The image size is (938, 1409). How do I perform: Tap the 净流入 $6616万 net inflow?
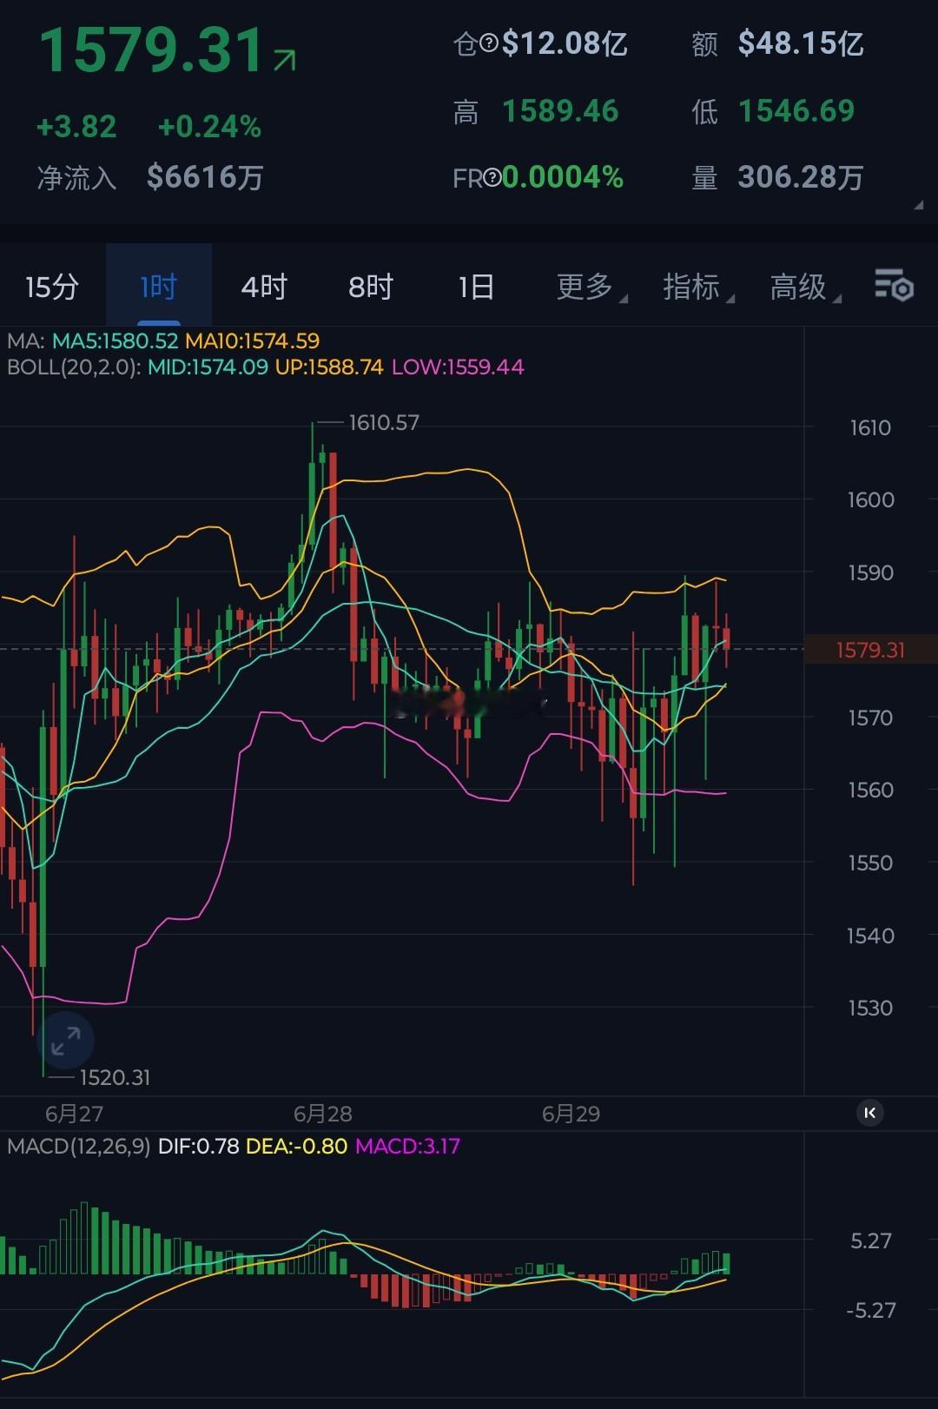150,177
